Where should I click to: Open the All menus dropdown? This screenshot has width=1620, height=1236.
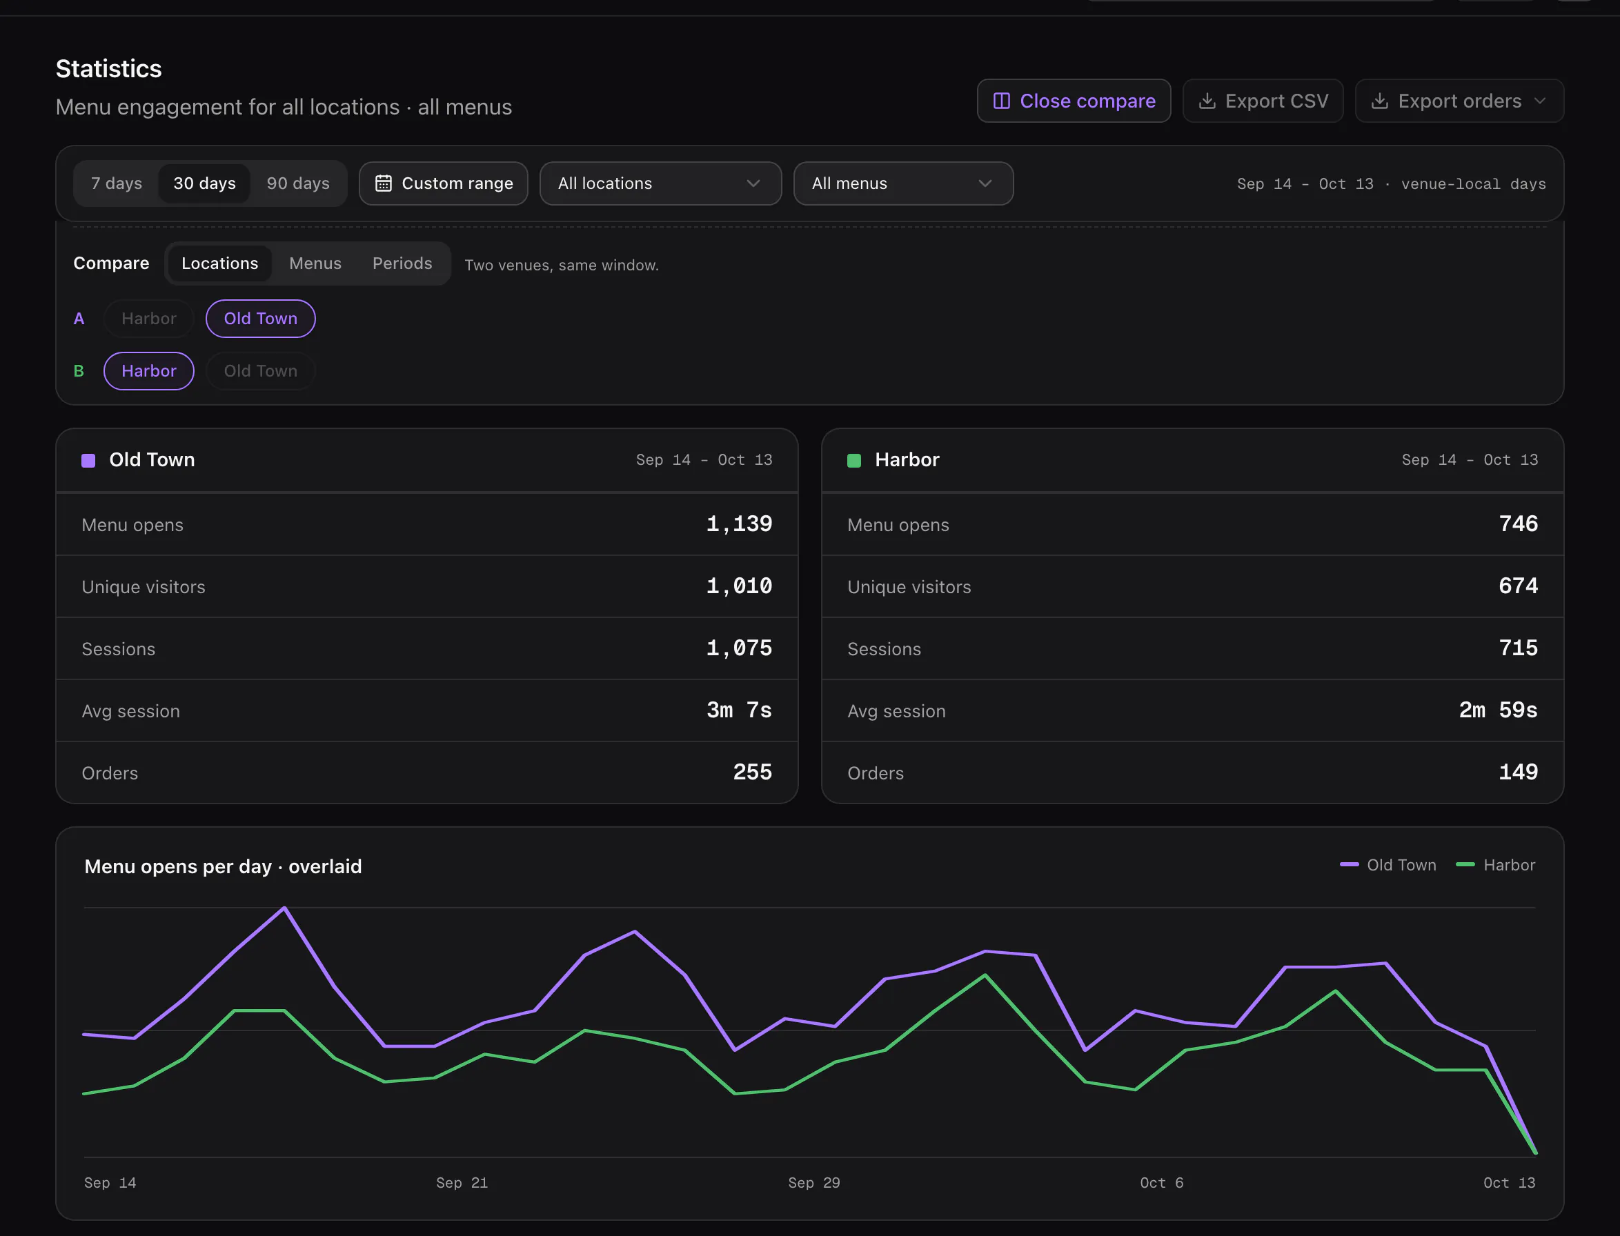tap(903, 183)
